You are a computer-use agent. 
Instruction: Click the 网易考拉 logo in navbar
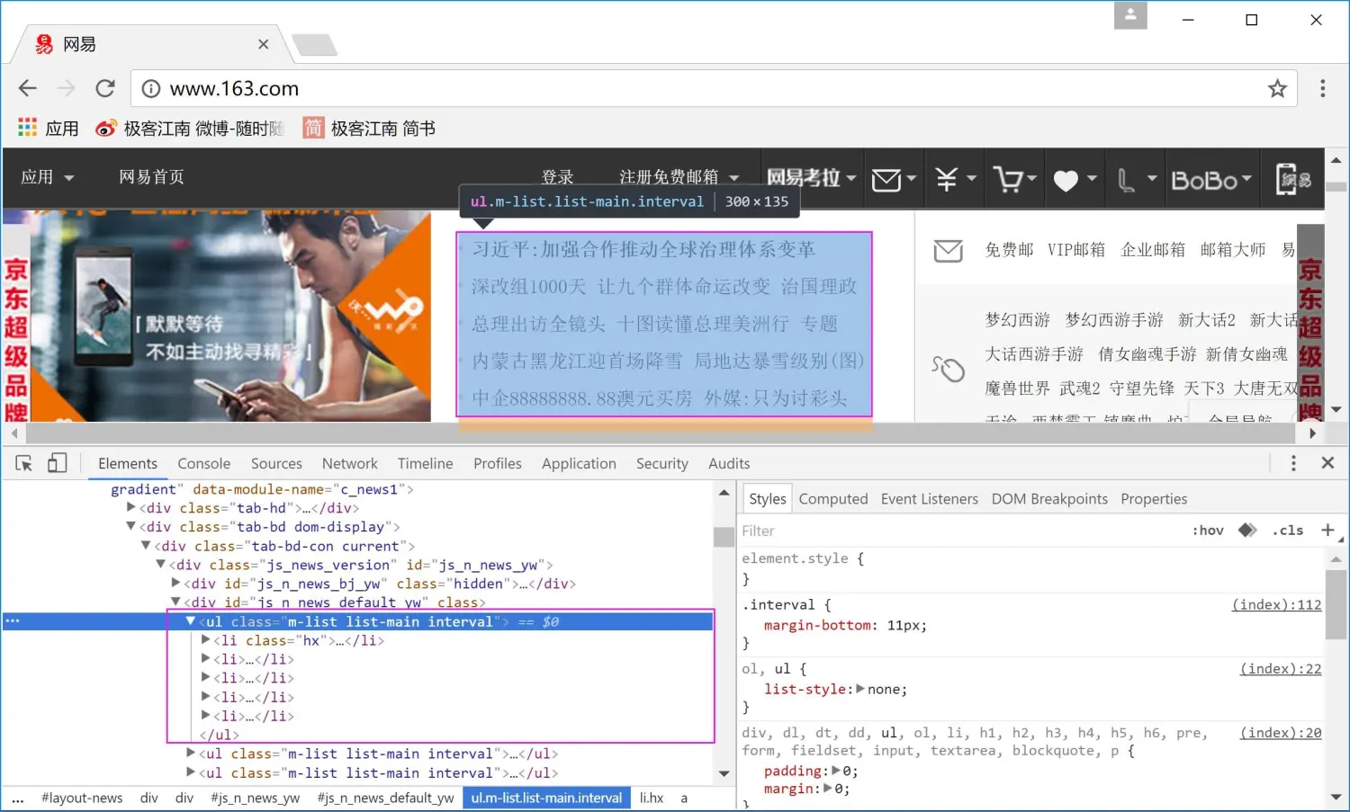click(803, 178)
